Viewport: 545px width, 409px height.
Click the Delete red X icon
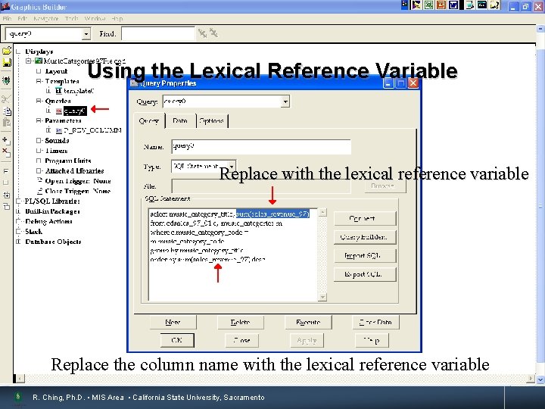(x=6, y=152)
